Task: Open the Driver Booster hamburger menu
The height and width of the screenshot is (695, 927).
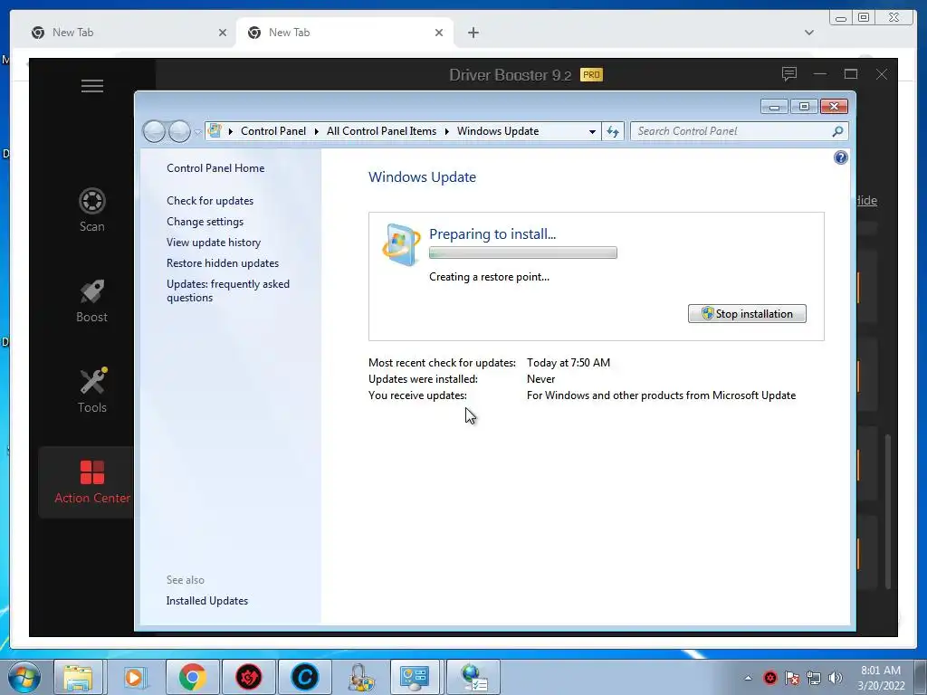Action: point(92,86)
